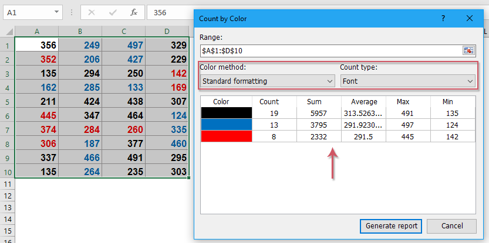
Task: Select column B header
Action: (x=80, y=32)
